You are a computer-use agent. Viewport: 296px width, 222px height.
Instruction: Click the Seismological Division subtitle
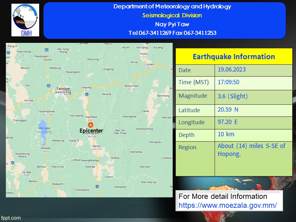pyautogui.click(x=172, y=15)
